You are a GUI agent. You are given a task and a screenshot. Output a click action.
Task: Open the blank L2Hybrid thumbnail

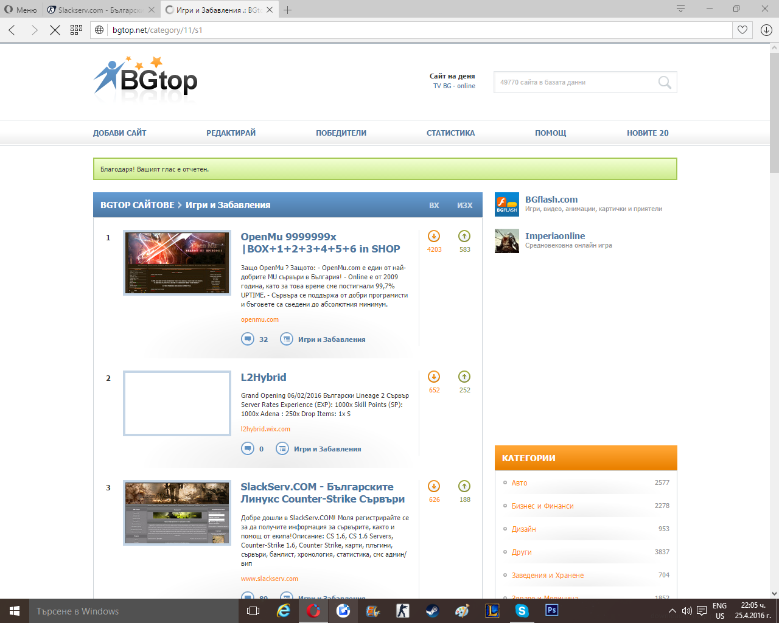click(177, 403)
